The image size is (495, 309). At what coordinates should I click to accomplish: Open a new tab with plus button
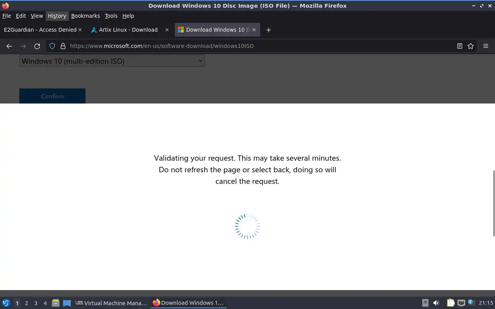(268, 30)
